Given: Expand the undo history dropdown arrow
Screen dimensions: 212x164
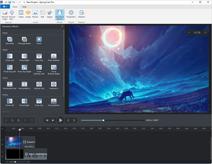Looking at the screenshot, I should (16, 2).
